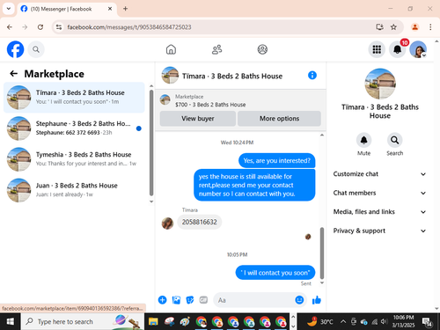
Task: Send a thumbs-up like
Action: click(317, 300)
